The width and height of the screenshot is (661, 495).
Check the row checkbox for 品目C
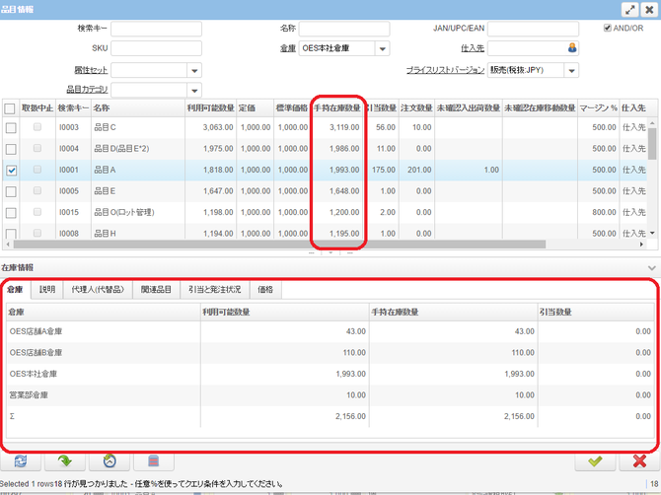click(x=11, y=127)
